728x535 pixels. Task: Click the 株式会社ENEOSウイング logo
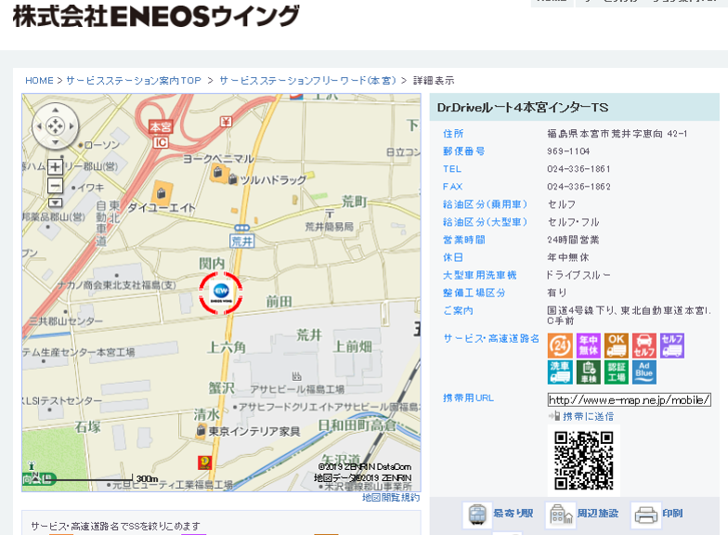pyautogui.click(x=156, y=17)
